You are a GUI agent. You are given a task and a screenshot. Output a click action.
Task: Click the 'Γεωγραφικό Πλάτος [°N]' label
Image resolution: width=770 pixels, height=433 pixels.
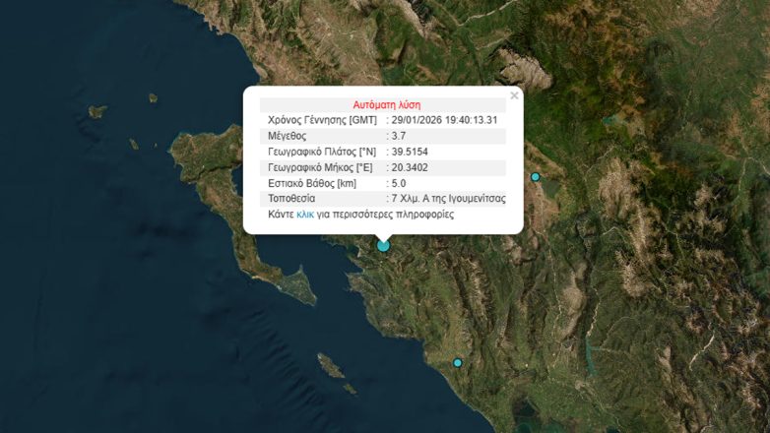coord(322,152)
